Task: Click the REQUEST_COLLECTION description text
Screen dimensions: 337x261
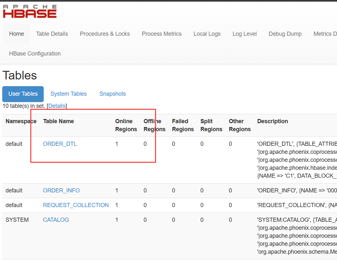Action: tap(297, 205)
